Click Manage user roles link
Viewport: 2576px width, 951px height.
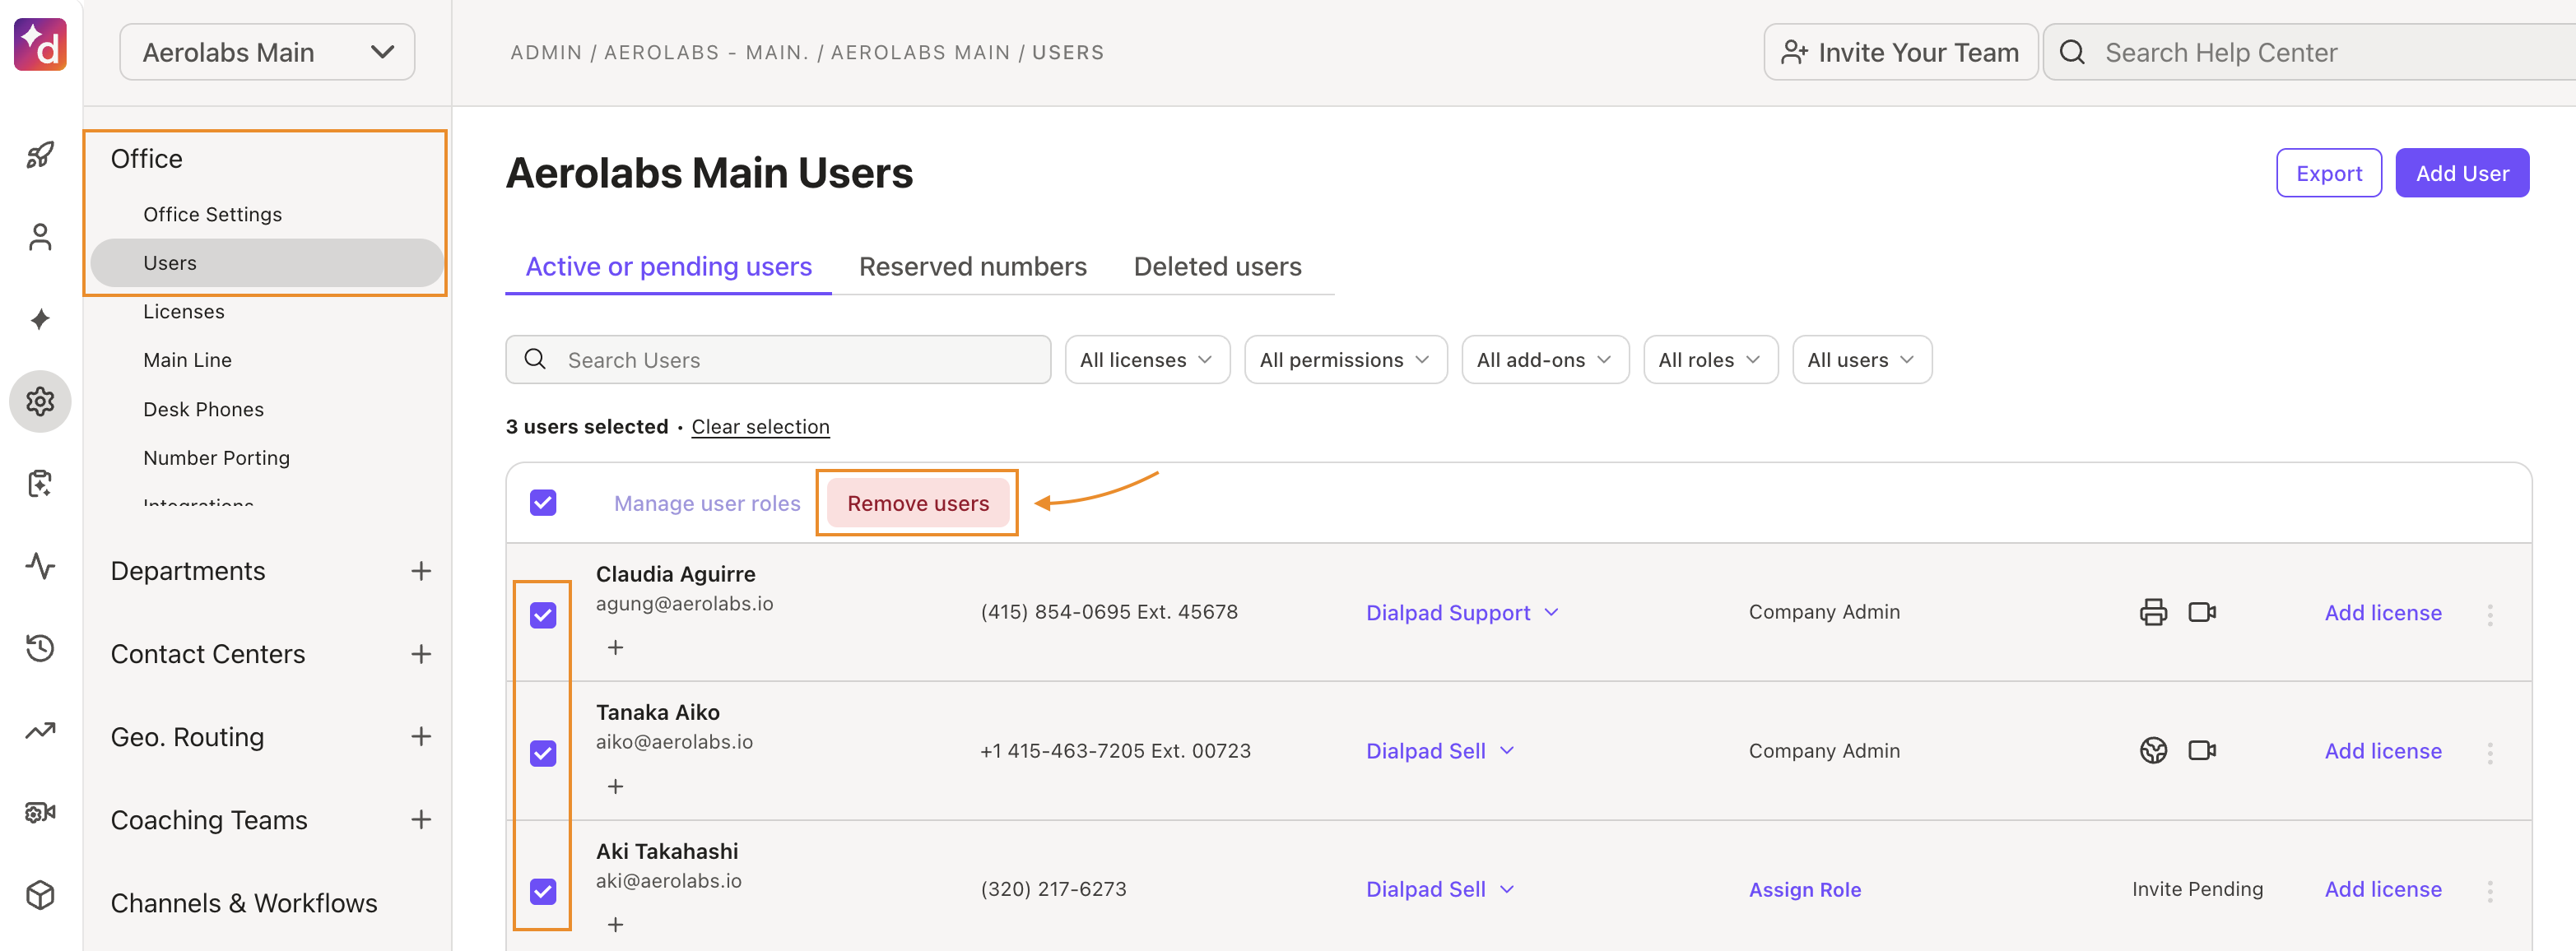[x=707, y=503]
